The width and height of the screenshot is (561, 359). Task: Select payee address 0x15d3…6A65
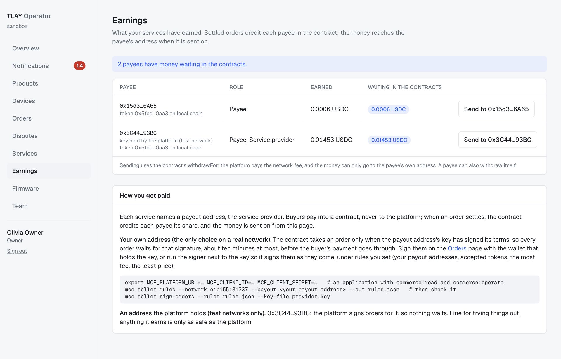(x=138, y=106)
